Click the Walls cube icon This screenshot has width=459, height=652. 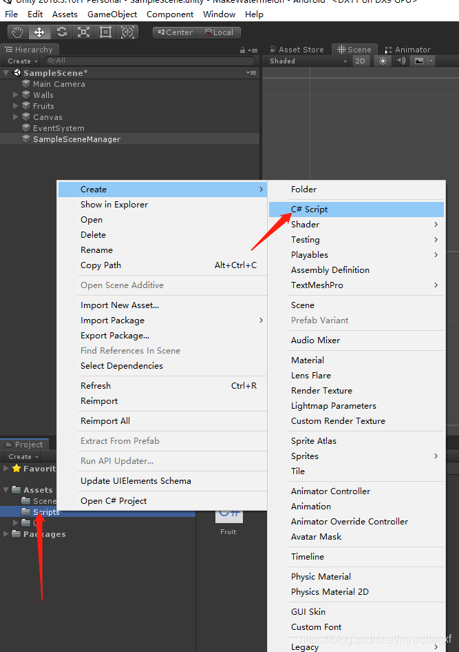(26, 95)
